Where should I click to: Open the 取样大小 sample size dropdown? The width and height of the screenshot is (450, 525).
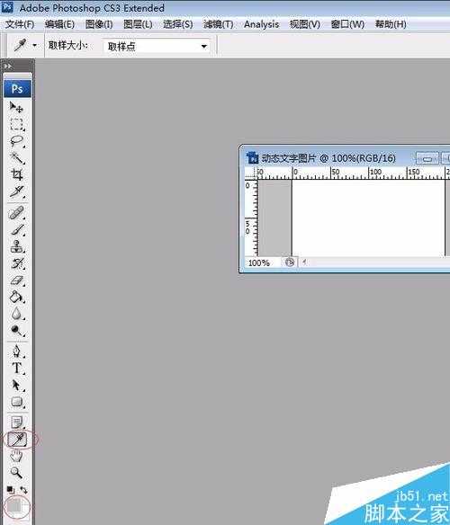tap(157, 46)
